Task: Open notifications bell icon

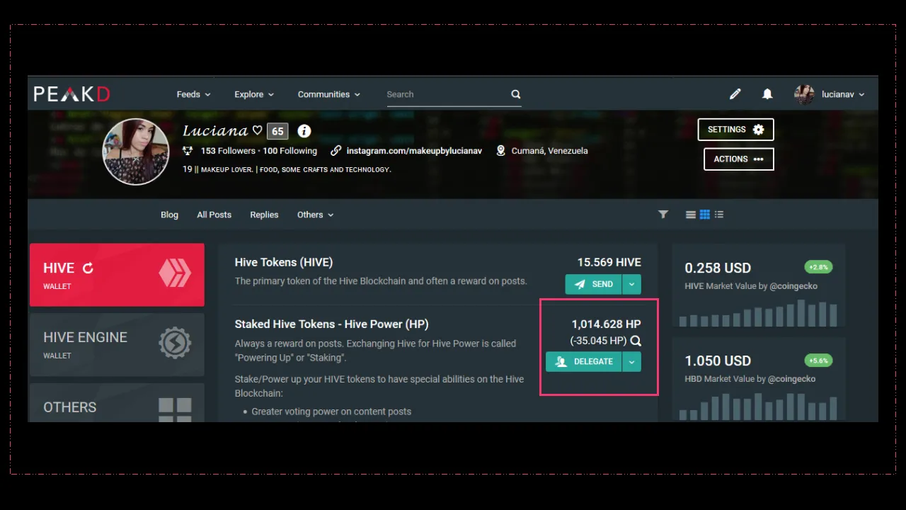Action: coord(767,94)
